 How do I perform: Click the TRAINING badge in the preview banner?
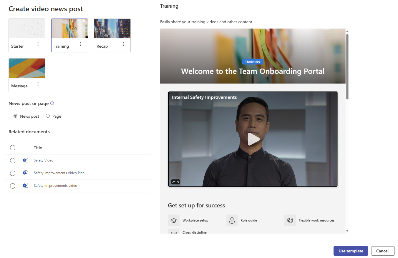(253, 61)
